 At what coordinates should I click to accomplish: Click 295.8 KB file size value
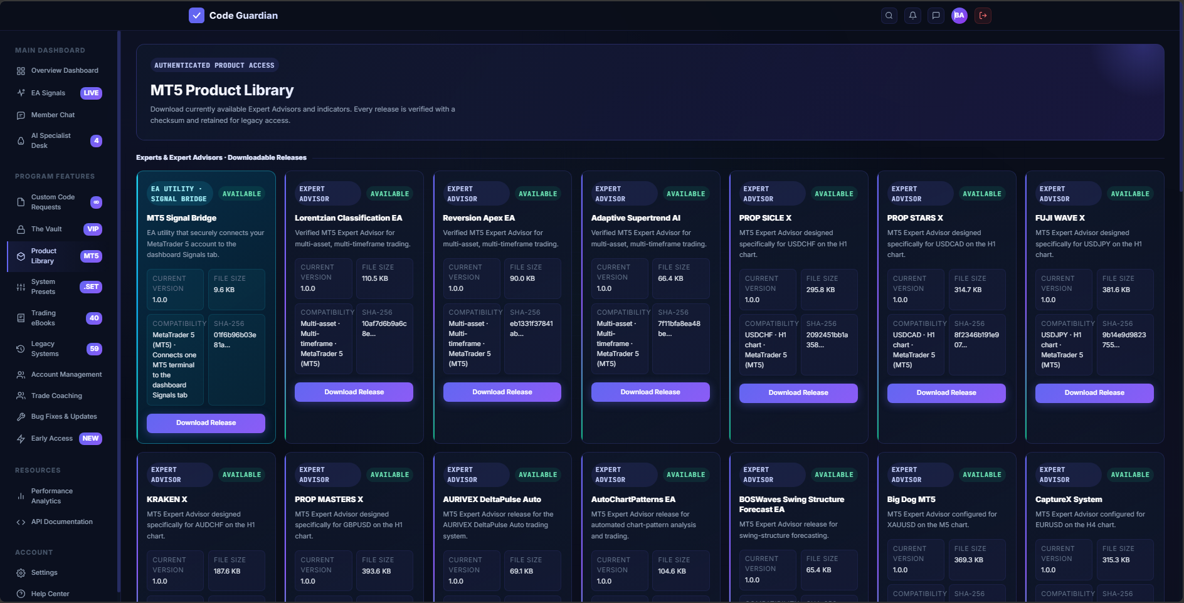pos(820,290)
